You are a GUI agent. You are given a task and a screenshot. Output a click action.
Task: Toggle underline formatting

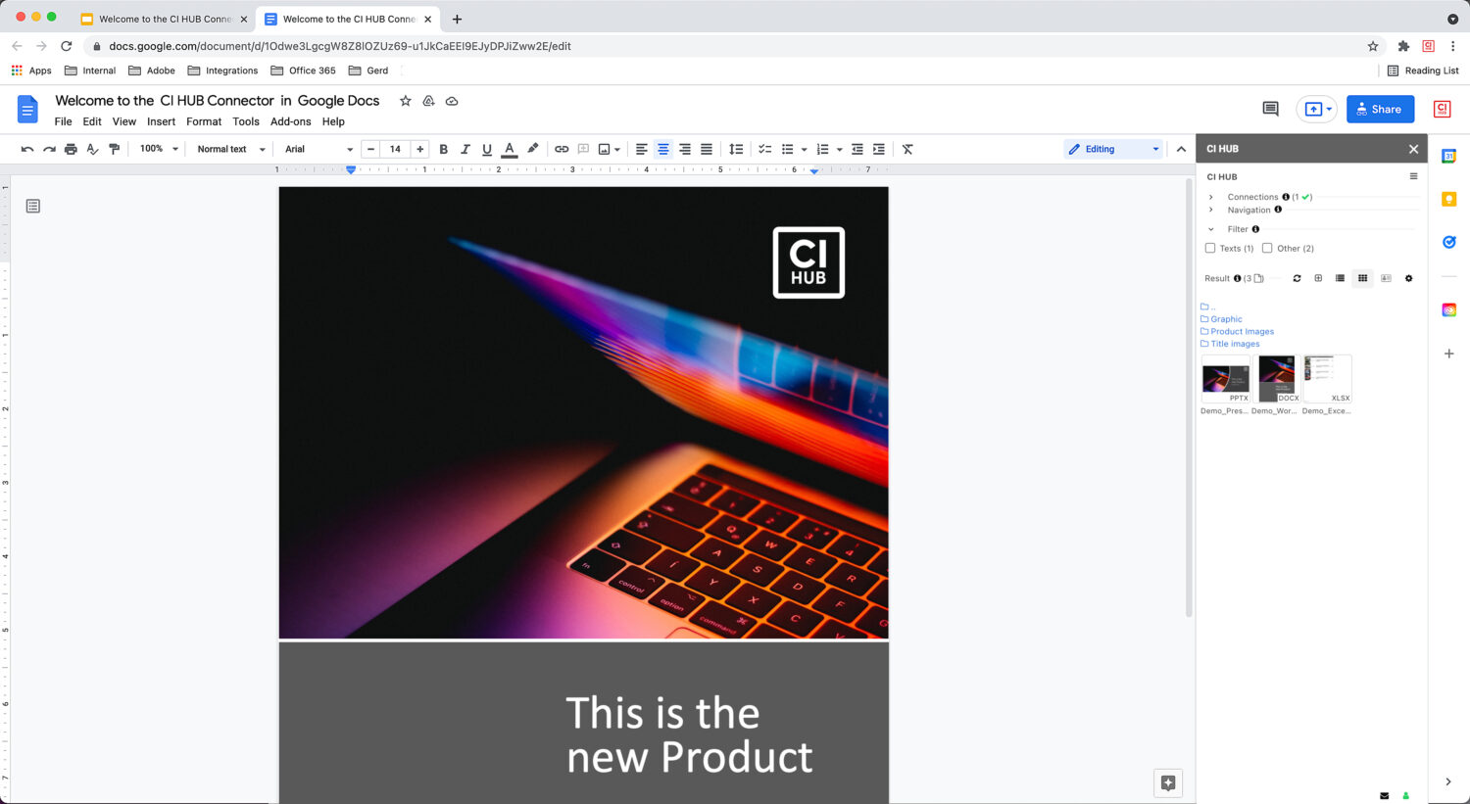487,149
